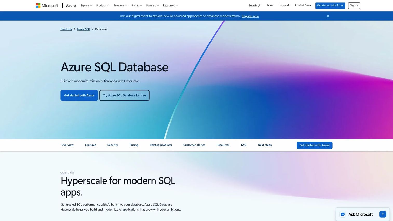Open the Resources dropdown in the top nav
The image size is (393, 221).
coord(170,5)
